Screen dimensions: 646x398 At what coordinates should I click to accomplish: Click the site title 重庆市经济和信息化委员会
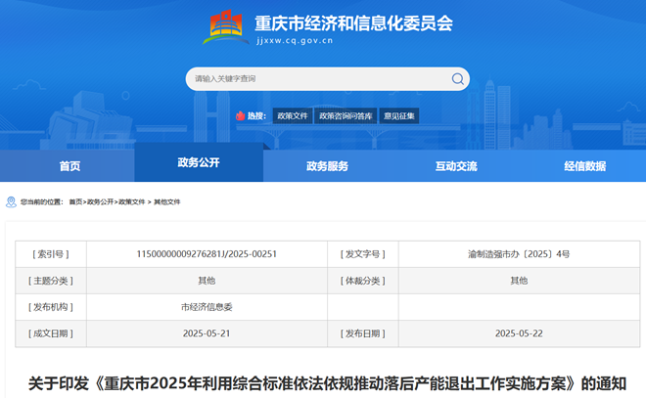[353, 22]
